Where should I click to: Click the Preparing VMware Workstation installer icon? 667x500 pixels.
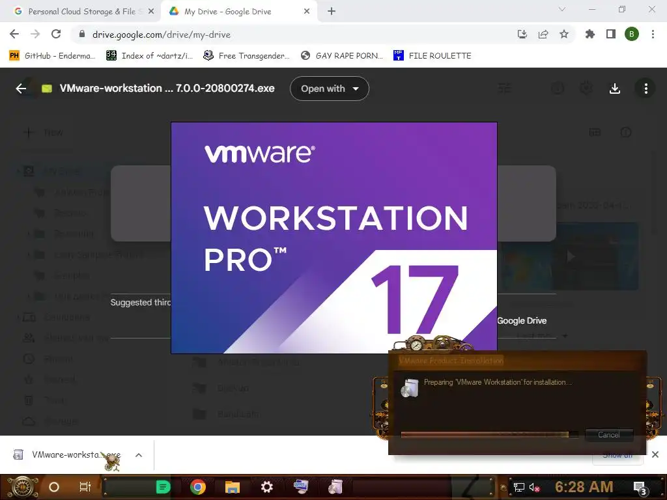click(410, 388)
